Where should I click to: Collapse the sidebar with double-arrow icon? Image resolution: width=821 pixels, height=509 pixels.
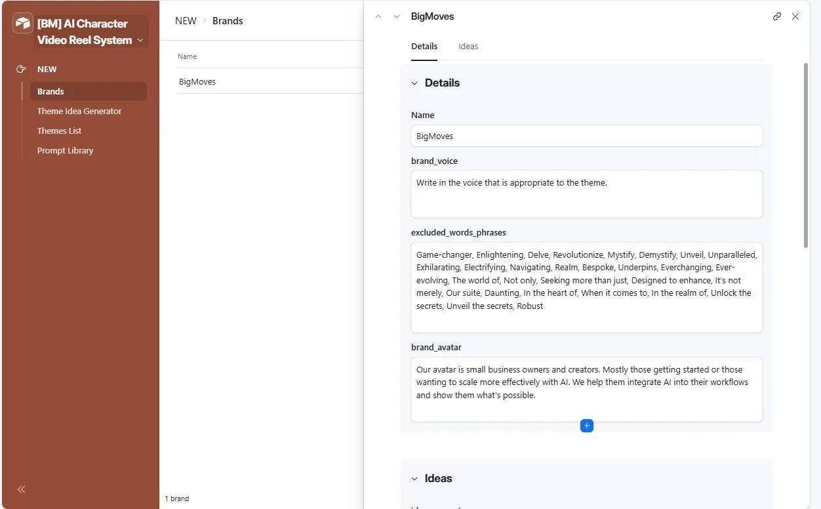[22, 489]
